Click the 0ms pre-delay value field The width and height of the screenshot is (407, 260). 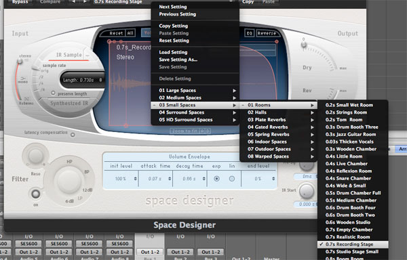coord(305,176)
